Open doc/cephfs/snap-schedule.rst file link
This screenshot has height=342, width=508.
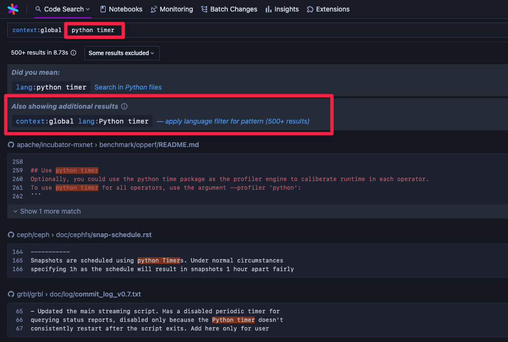(104, 235)
